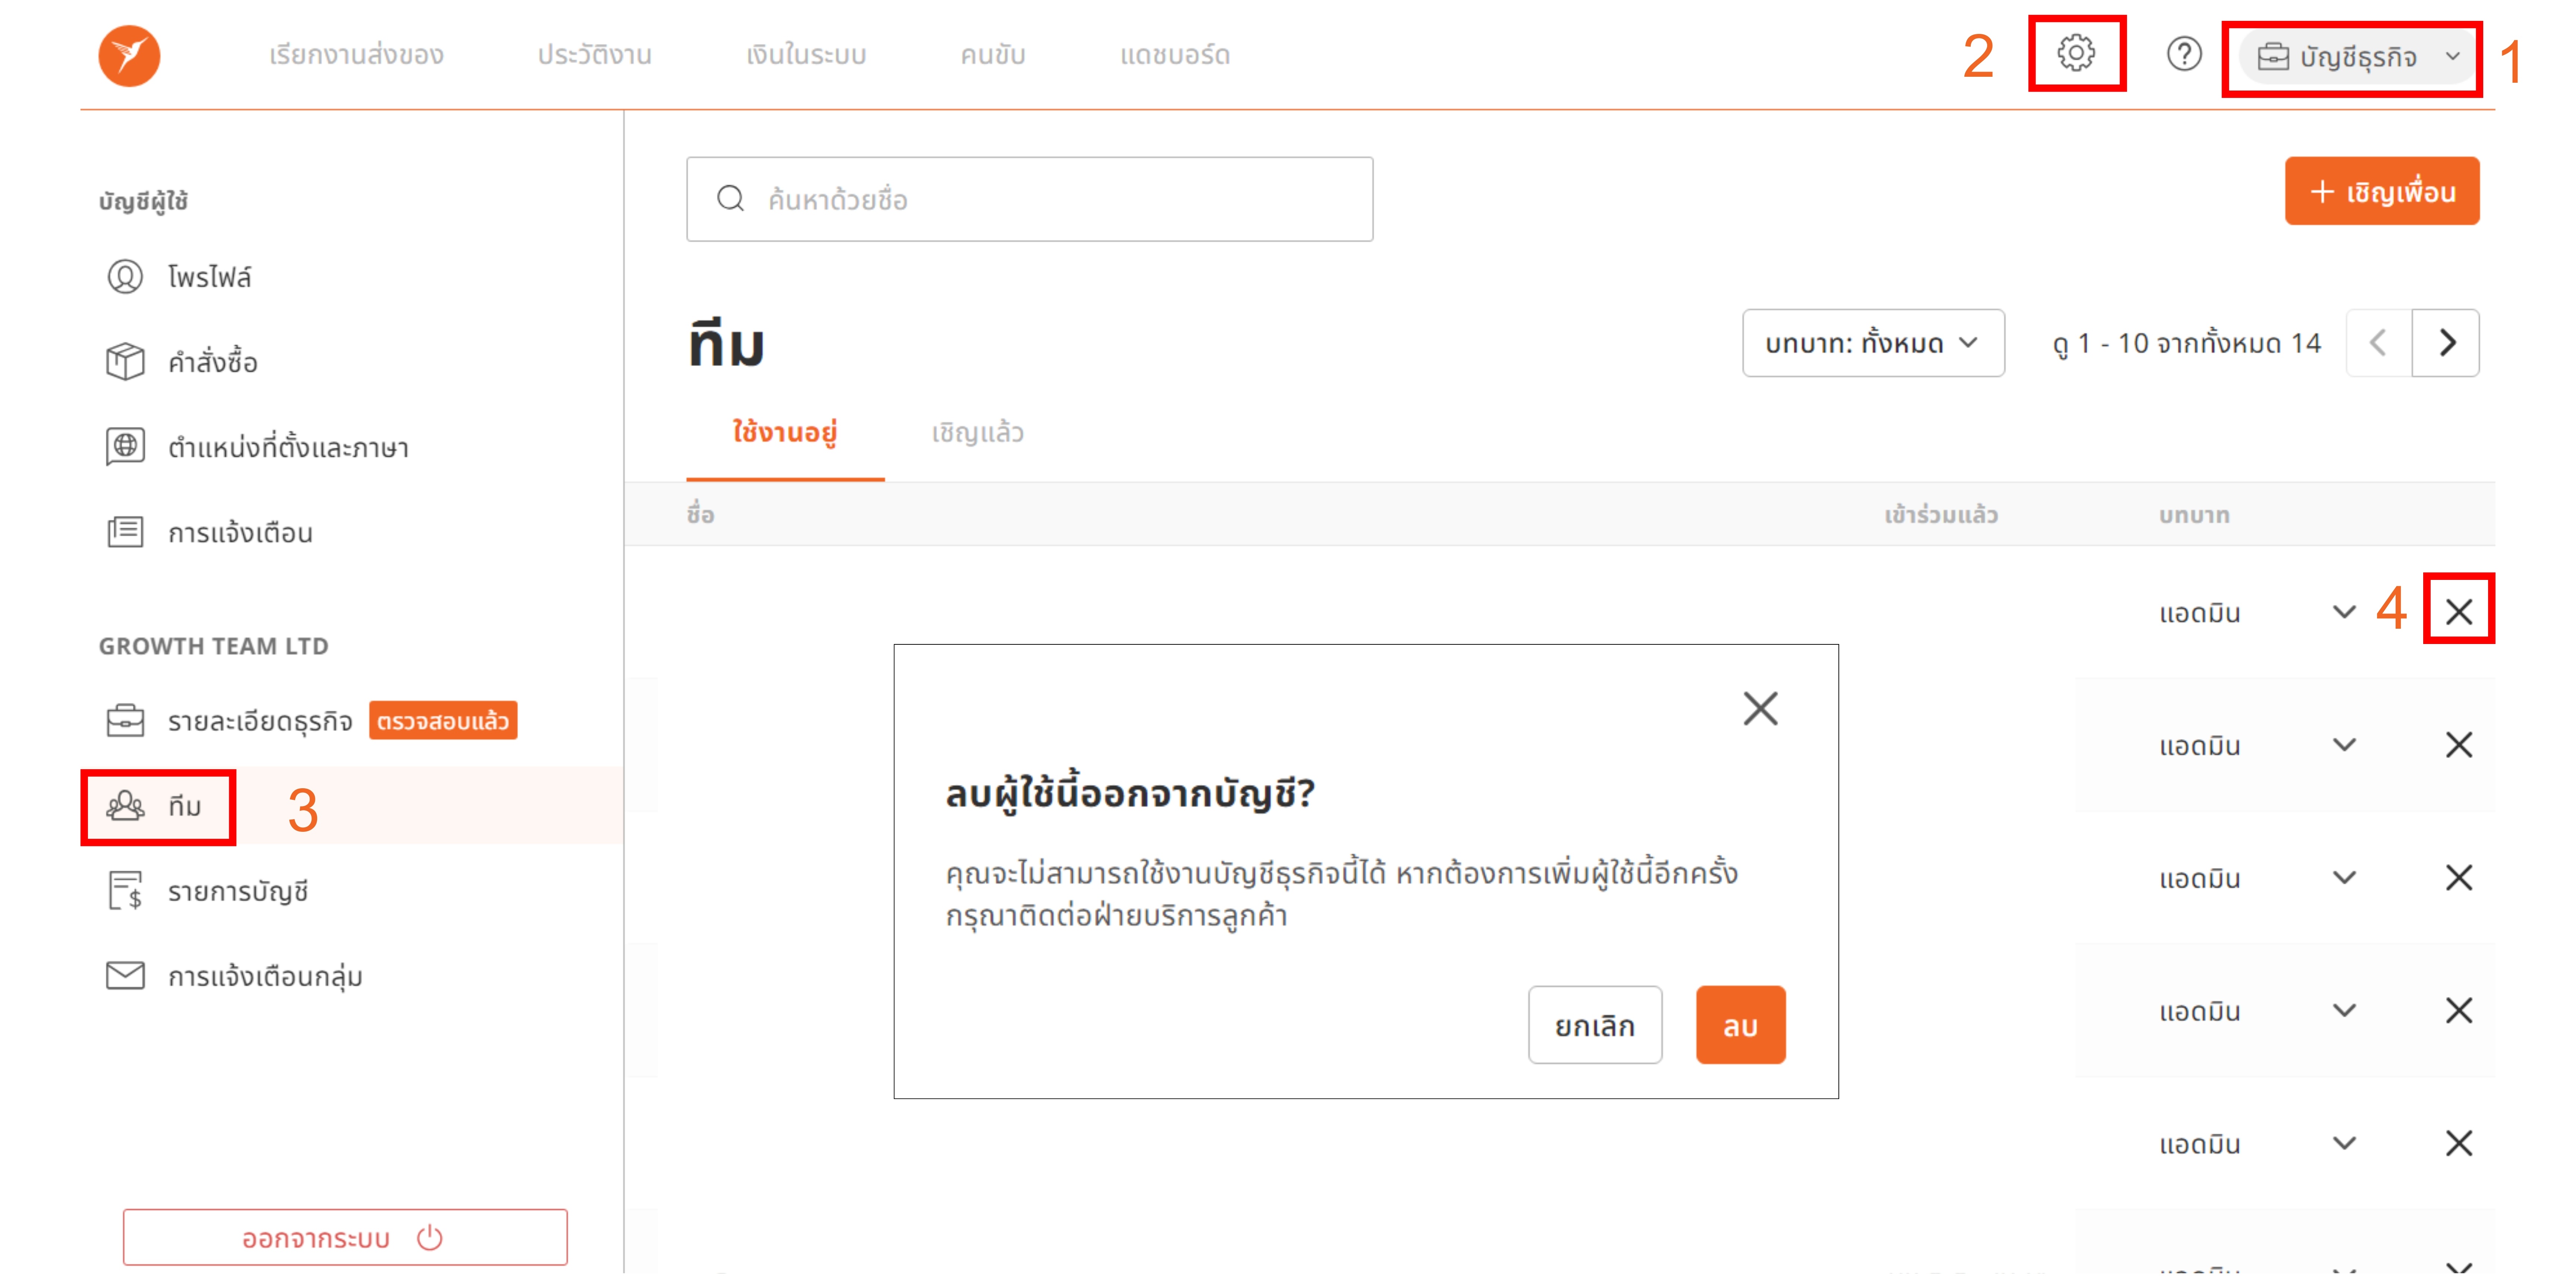Image resolution: width=2576 pixels, height=1288 pixels.
Task: Expand role dropdown in first แอดมิน row
Action: coord(2344,612)
